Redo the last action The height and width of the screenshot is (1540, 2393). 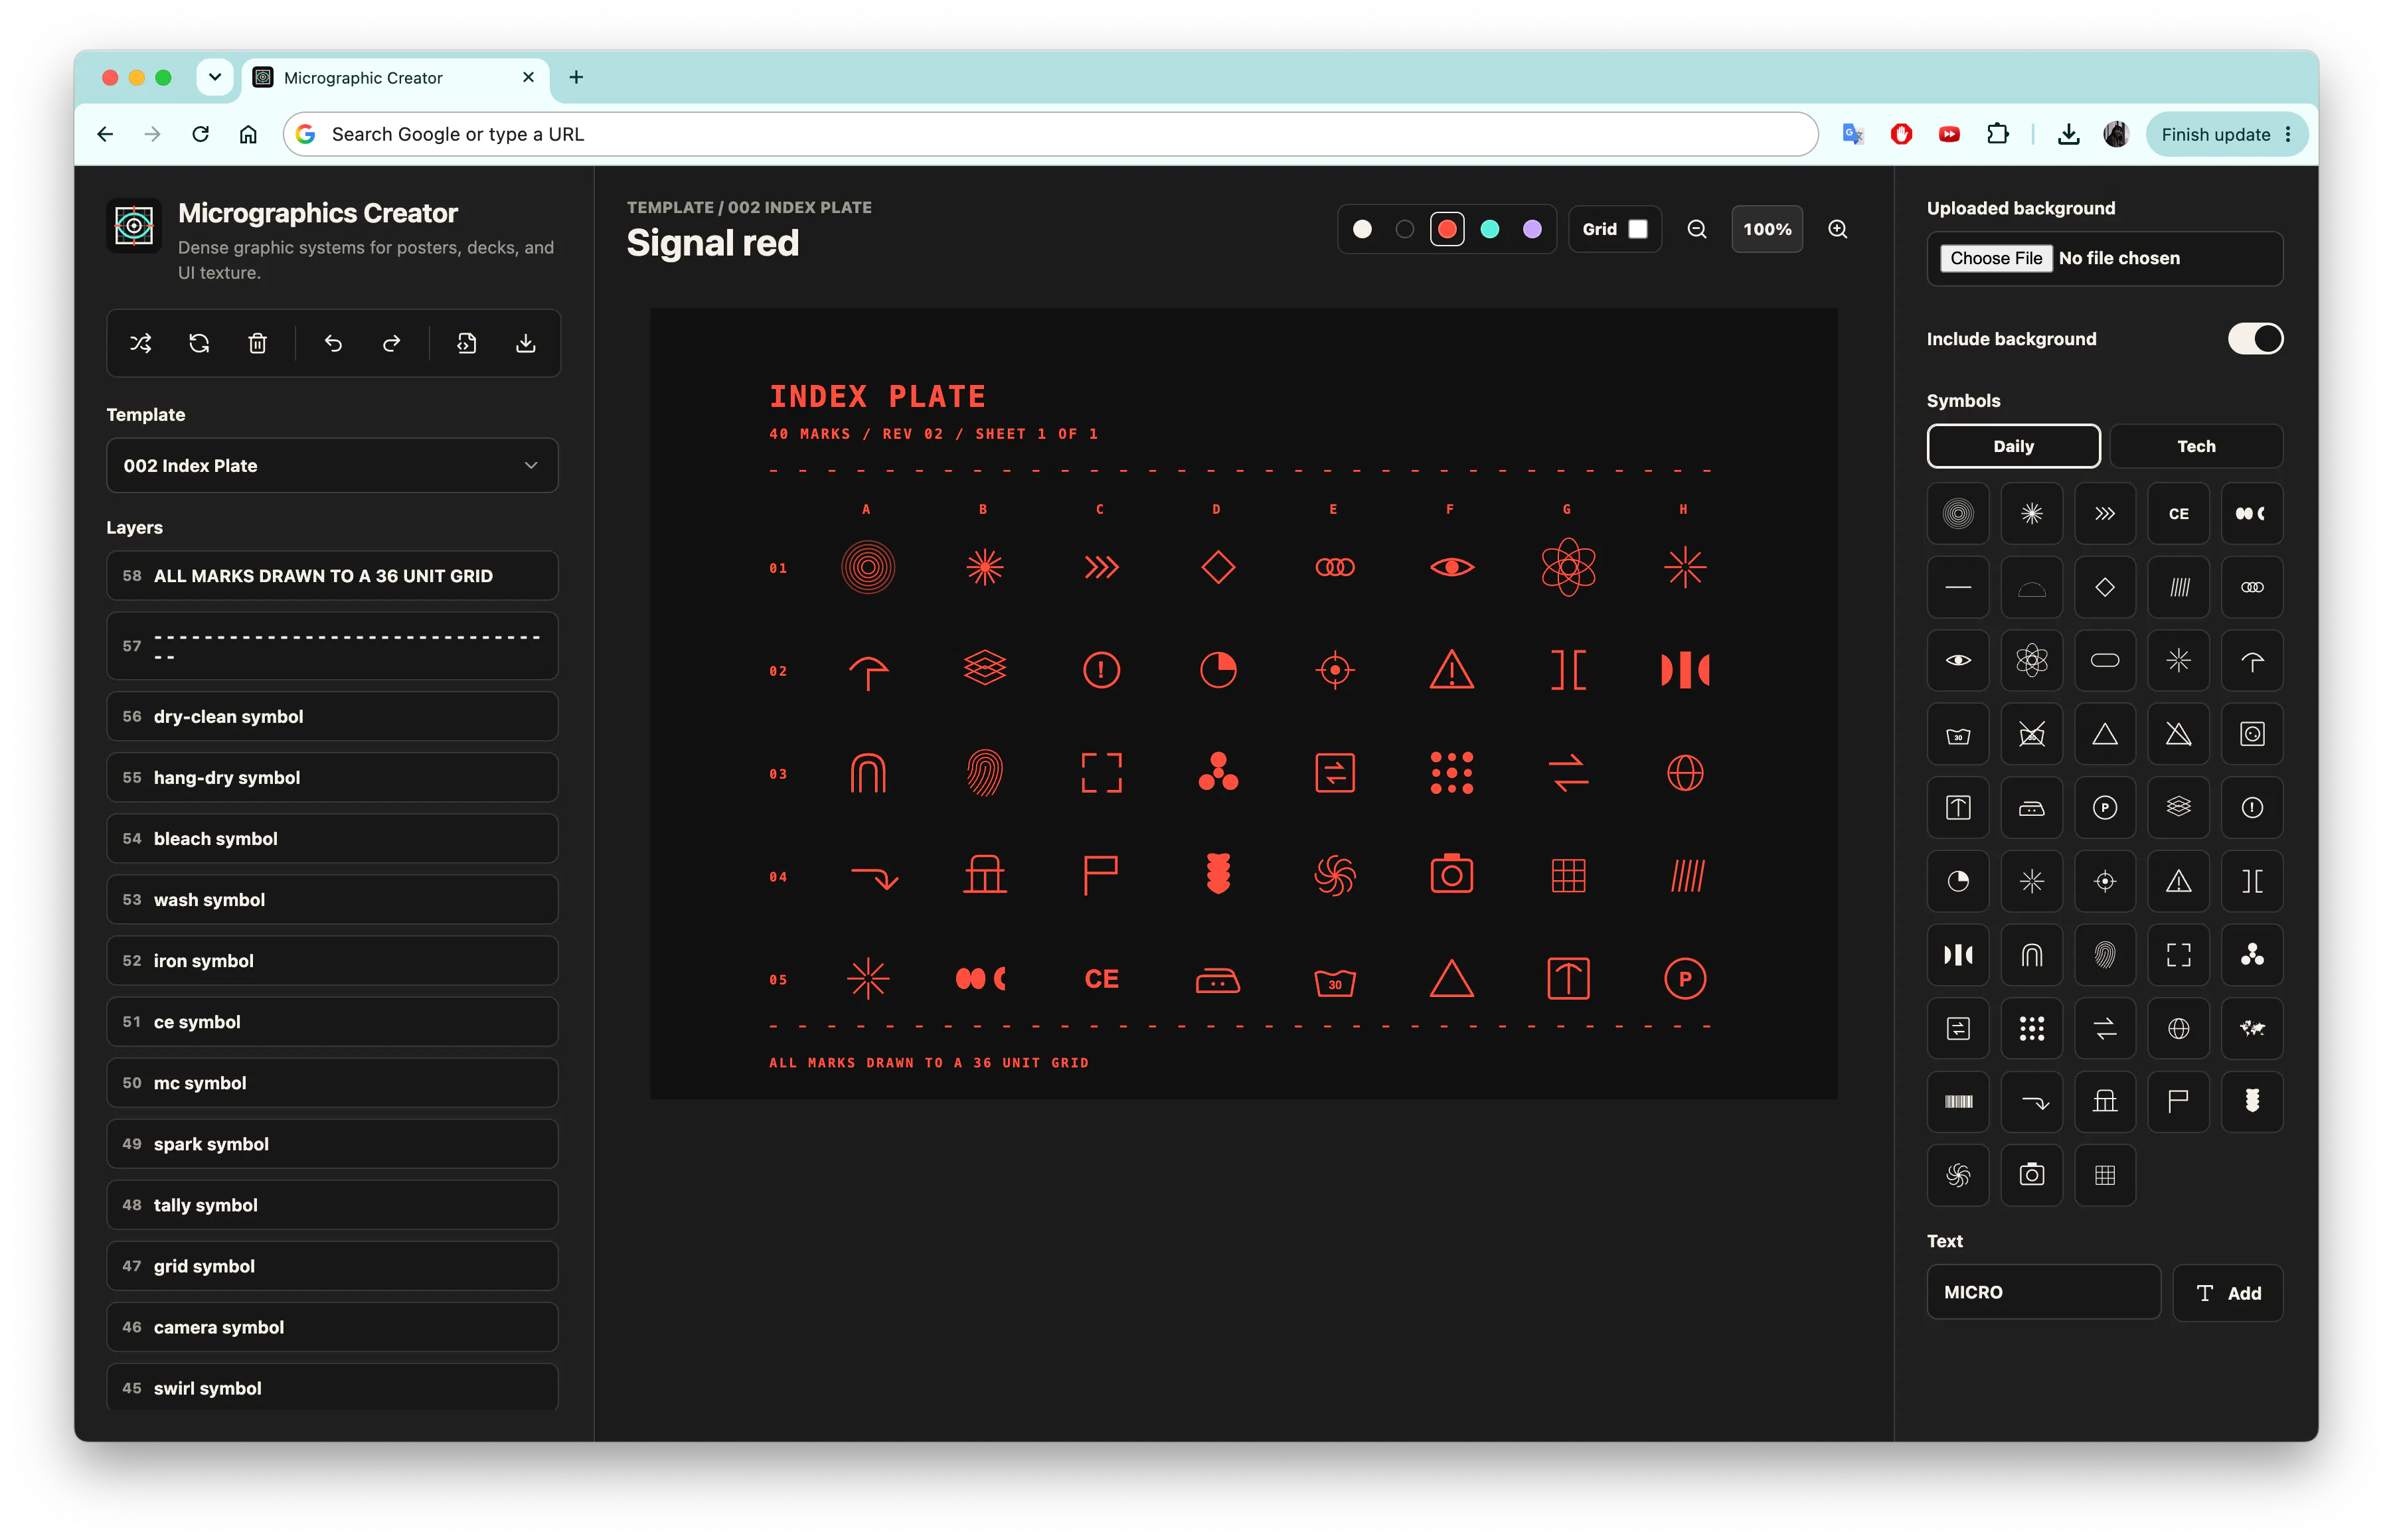click(392, 344)
